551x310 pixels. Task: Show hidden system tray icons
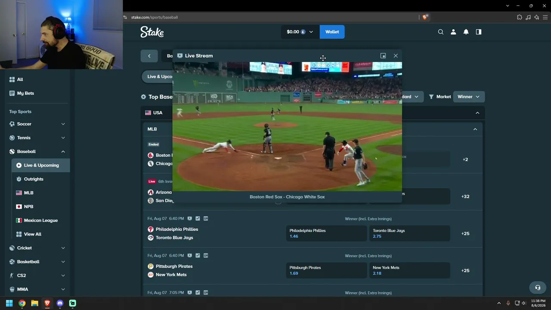[x=499, y=303]
